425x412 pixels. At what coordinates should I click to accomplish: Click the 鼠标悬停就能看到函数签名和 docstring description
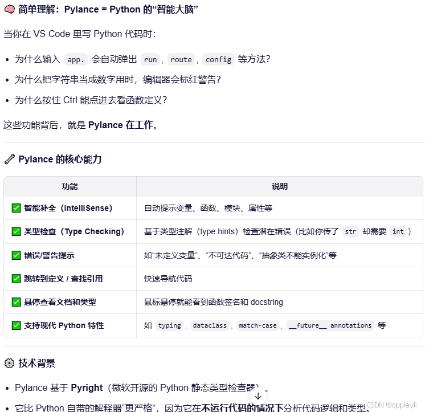tap(214, 302)
